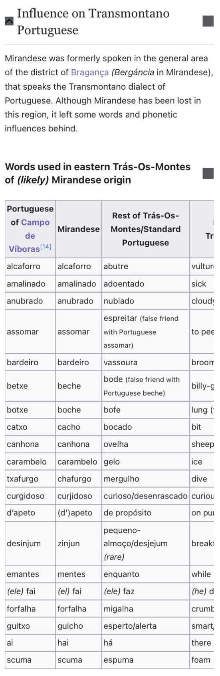Select the abutre table cell
Image resolution: width=220 pixels, height=676 pixels.
tap(146, 266)
